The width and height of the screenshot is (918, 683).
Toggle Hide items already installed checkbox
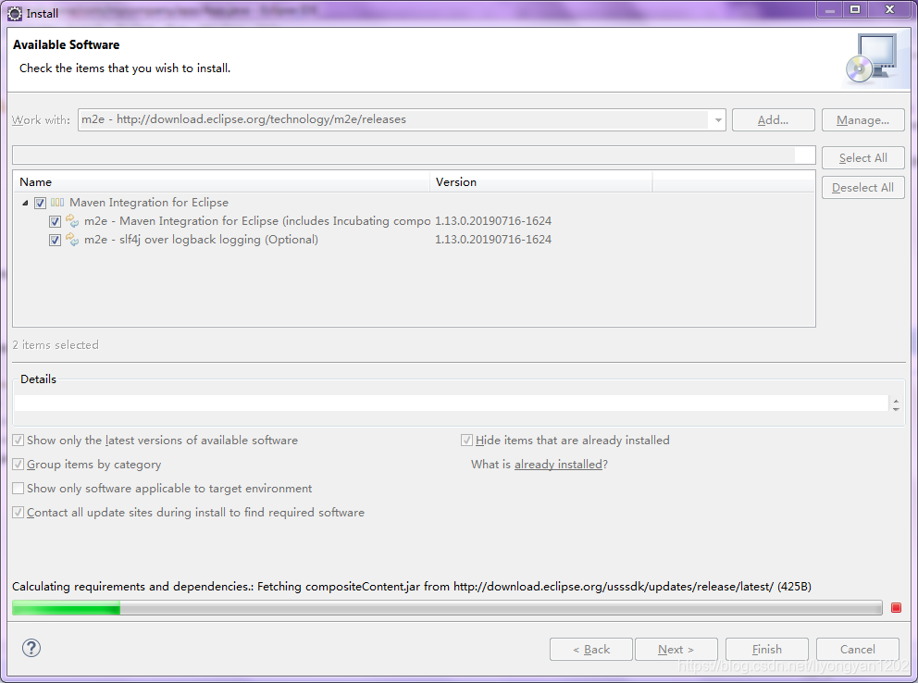466,441
